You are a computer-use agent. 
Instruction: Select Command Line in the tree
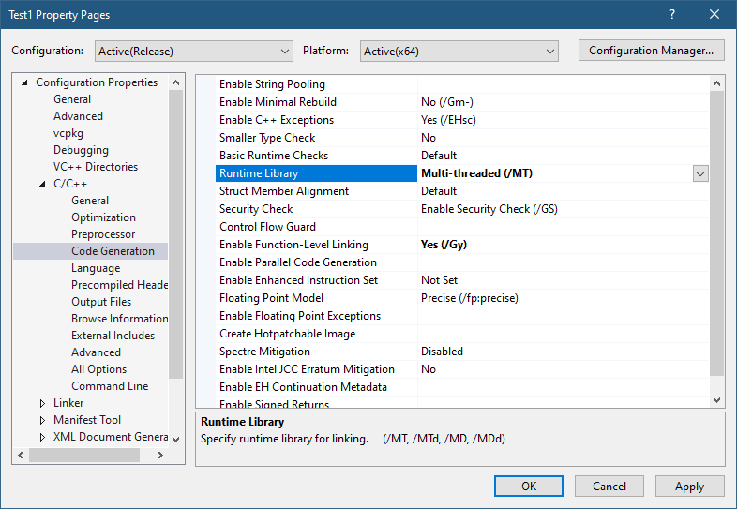pos(110,386)
